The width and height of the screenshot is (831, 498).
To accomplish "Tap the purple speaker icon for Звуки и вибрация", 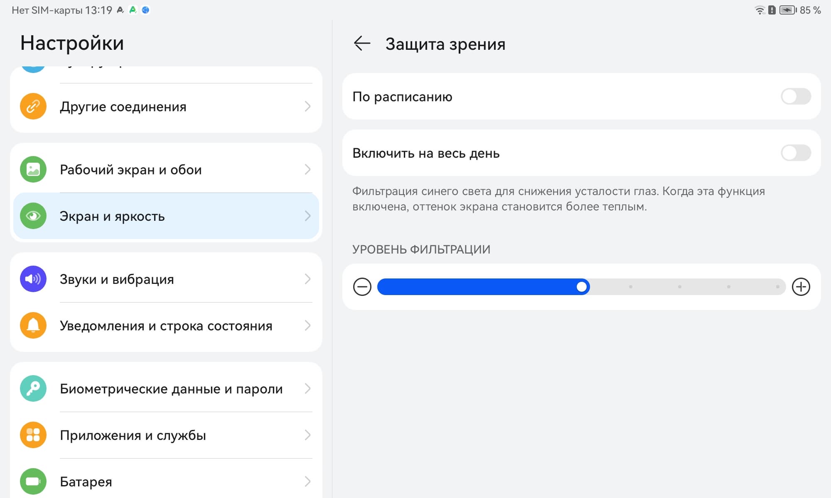I will click(33, 279).
